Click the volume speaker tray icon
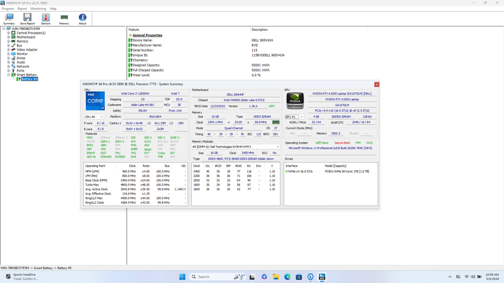The image size is (504, 283). [473, 277]
